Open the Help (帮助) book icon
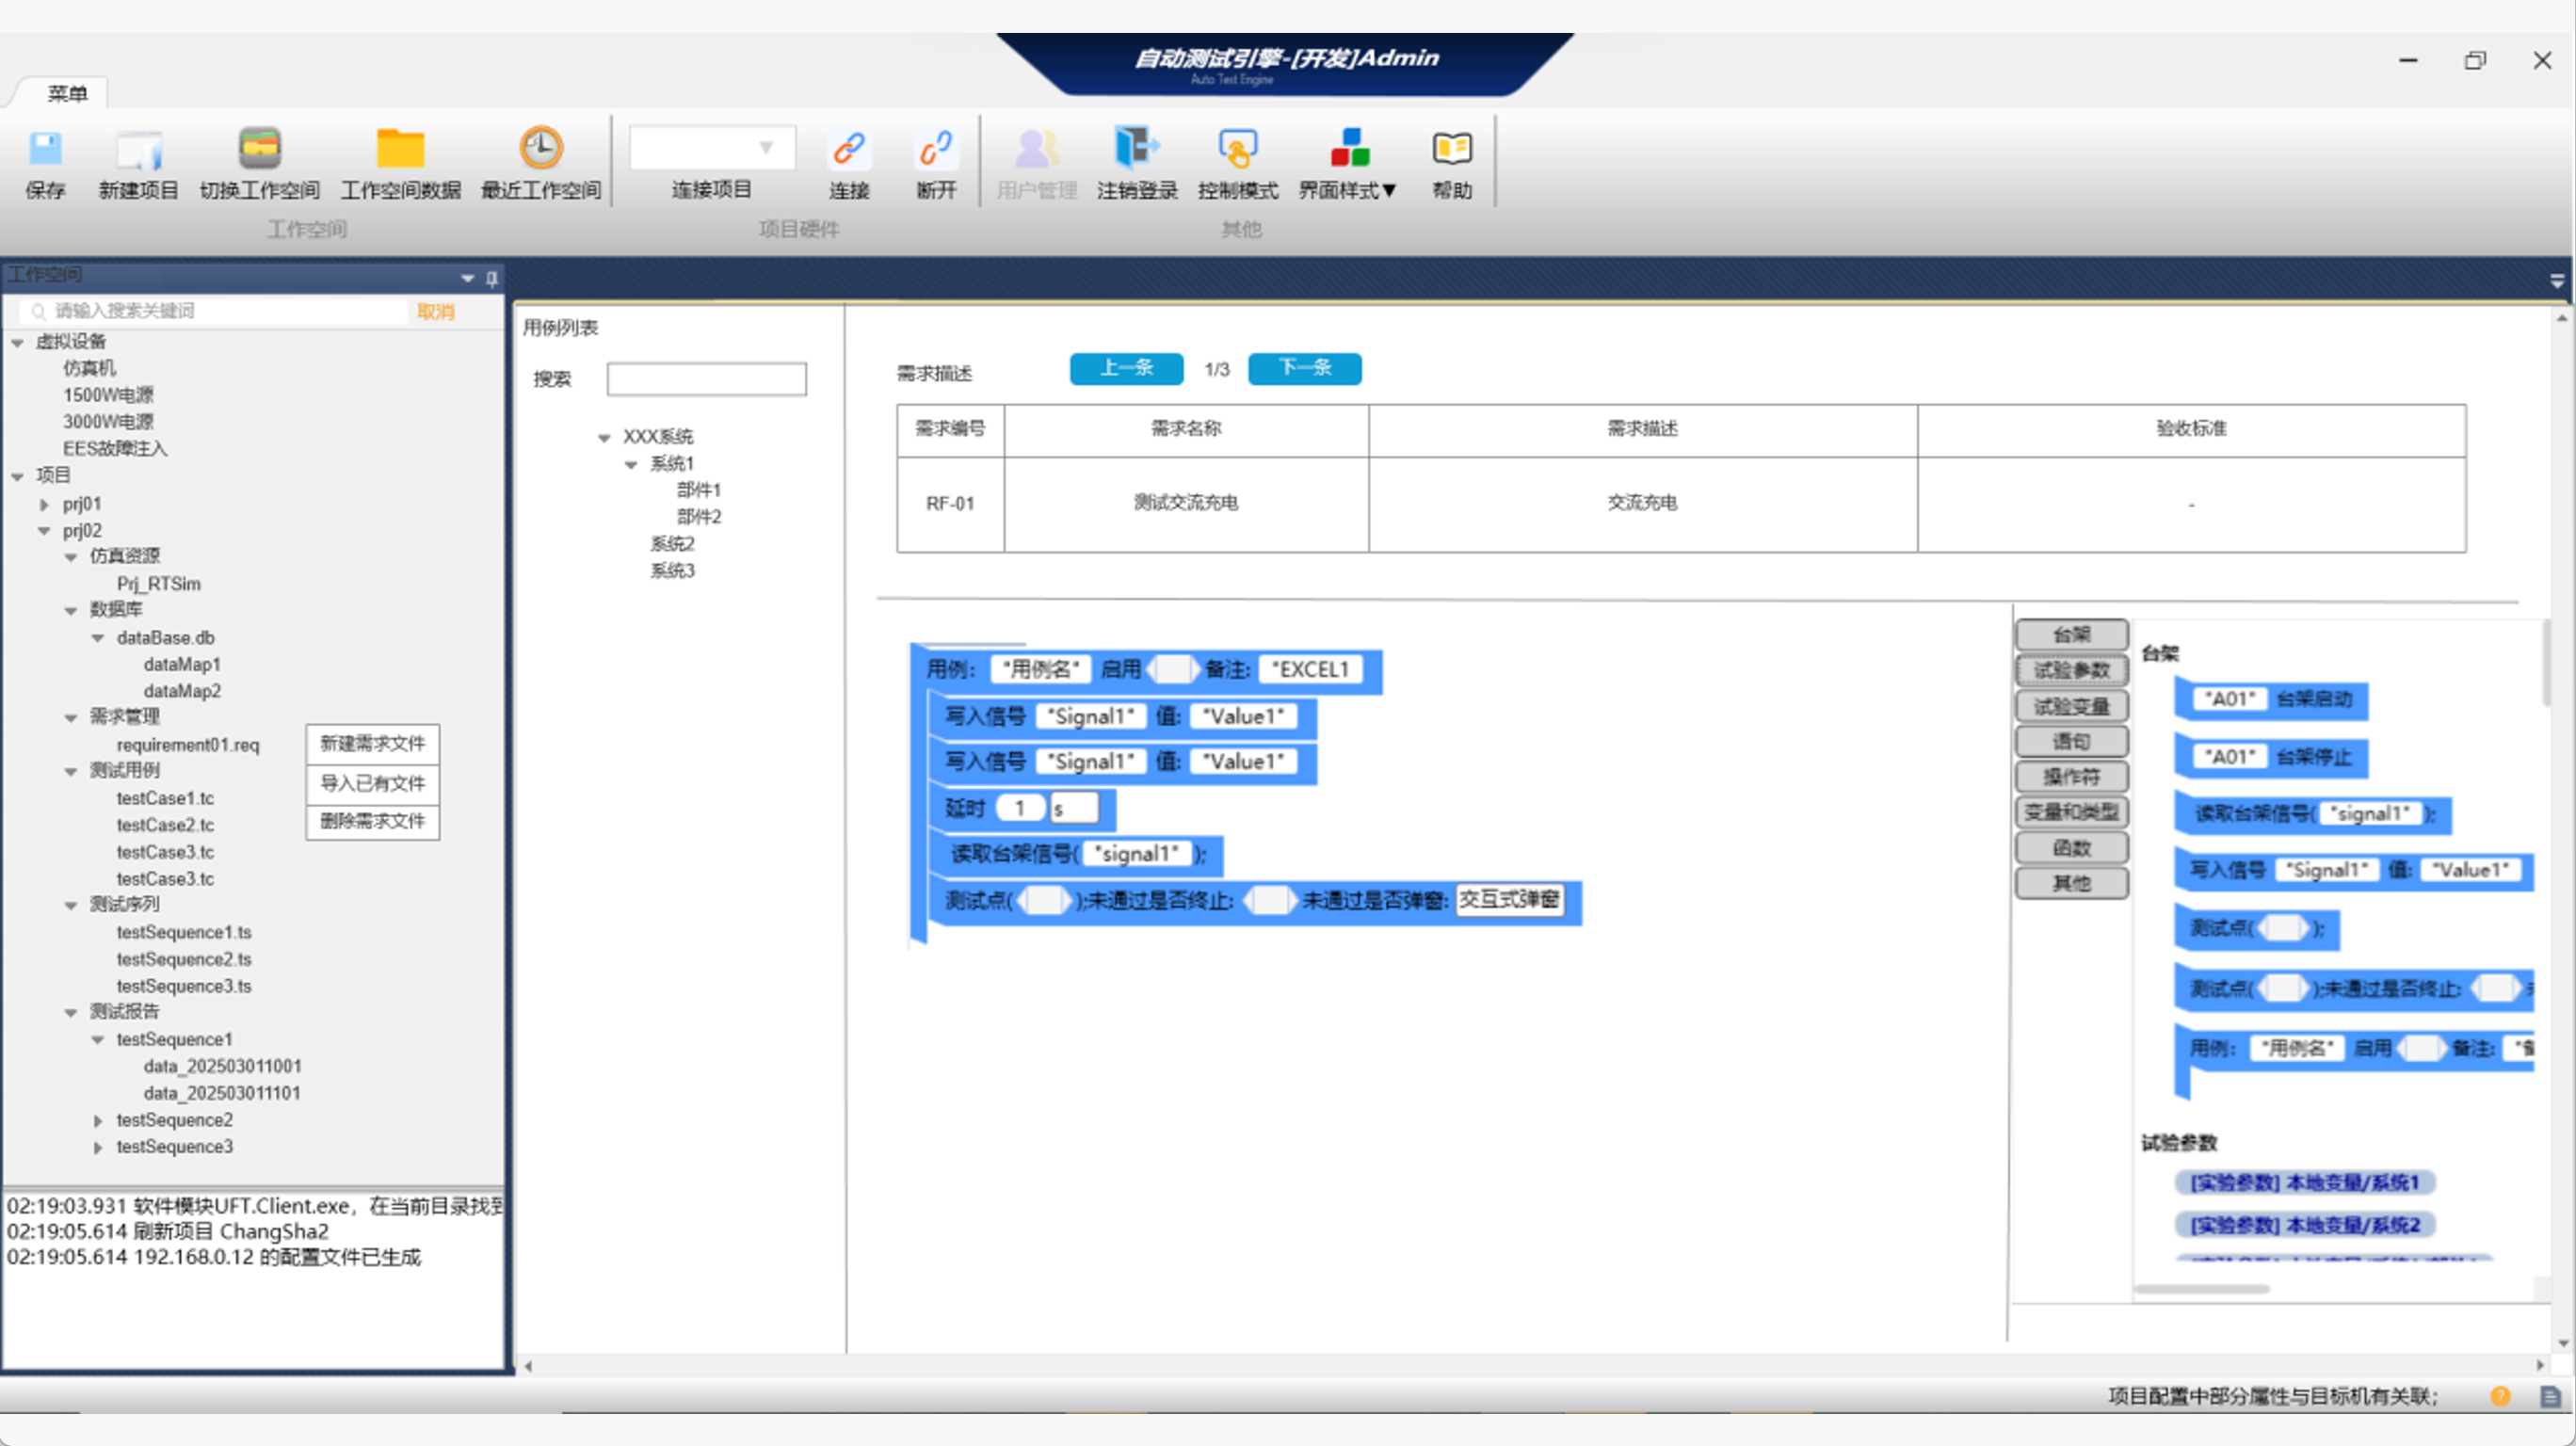Screen dimensions: 2576x1446 point(1451,150)
